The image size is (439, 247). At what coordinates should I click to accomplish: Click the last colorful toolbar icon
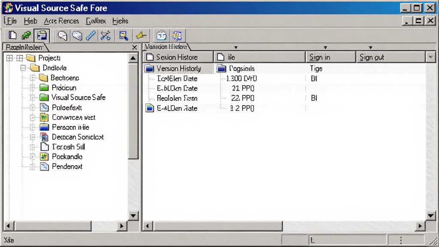pyautogui.click(x=177, y=36)
